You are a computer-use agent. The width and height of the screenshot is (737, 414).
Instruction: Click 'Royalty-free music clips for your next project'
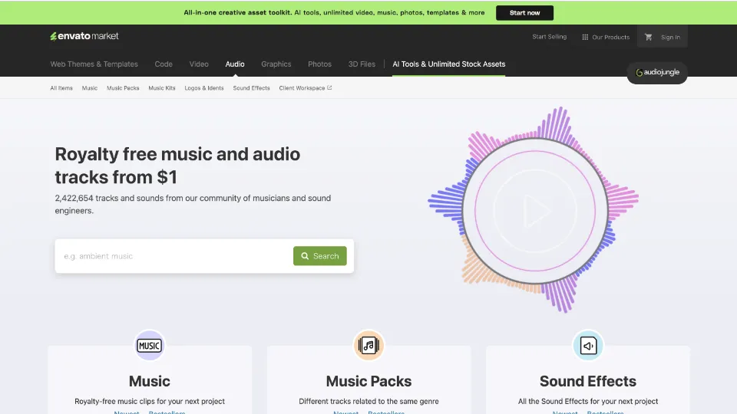[150, 401]
